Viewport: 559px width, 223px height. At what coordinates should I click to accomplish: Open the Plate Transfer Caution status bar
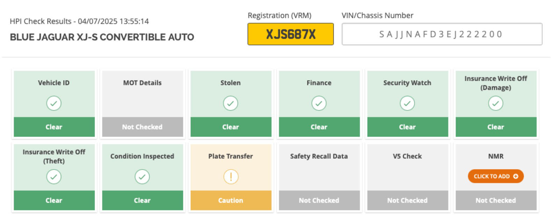pos(231,200)
